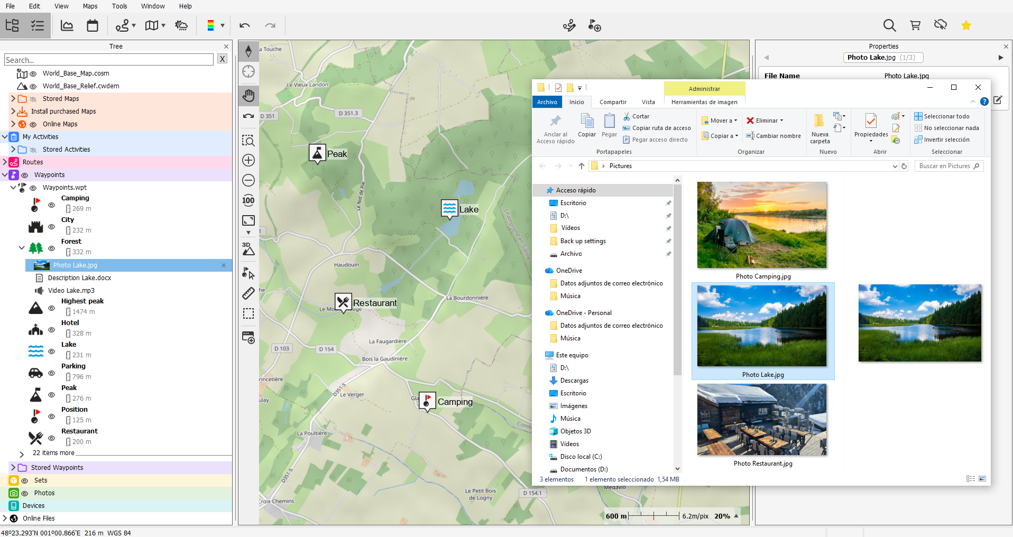Select the hand pan tool on map
This screenshot has width=1013, height=537.
click(x=248, y=96)
